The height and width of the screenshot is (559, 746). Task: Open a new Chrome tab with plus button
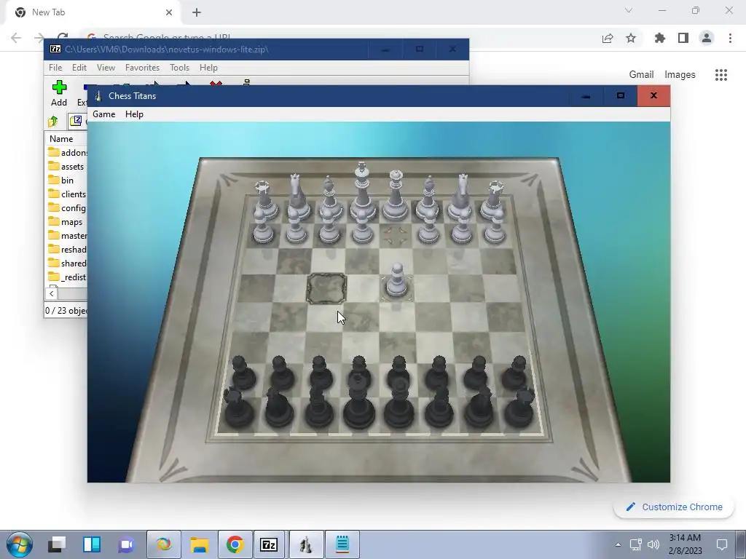pos(197,12)
